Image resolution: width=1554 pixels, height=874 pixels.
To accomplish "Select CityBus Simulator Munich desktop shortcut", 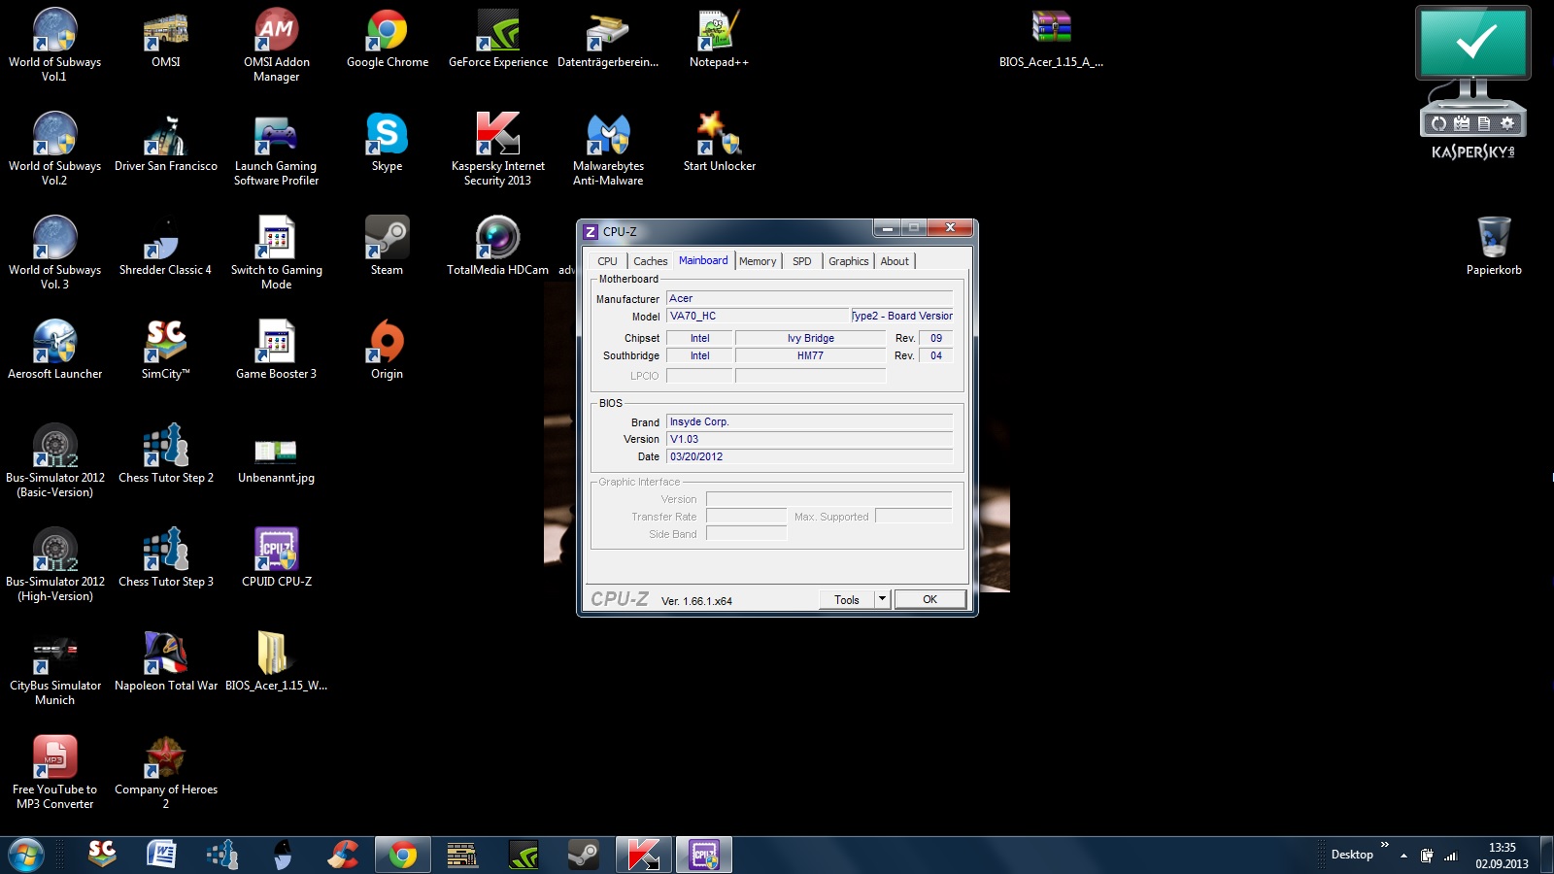I will pos(55,668).
